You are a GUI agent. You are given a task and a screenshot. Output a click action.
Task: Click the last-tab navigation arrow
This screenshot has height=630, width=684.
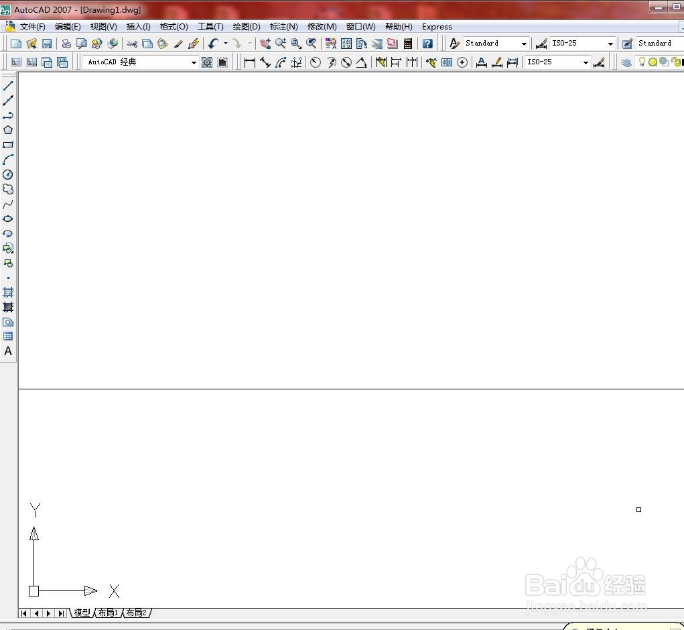[x=61, y=613]
